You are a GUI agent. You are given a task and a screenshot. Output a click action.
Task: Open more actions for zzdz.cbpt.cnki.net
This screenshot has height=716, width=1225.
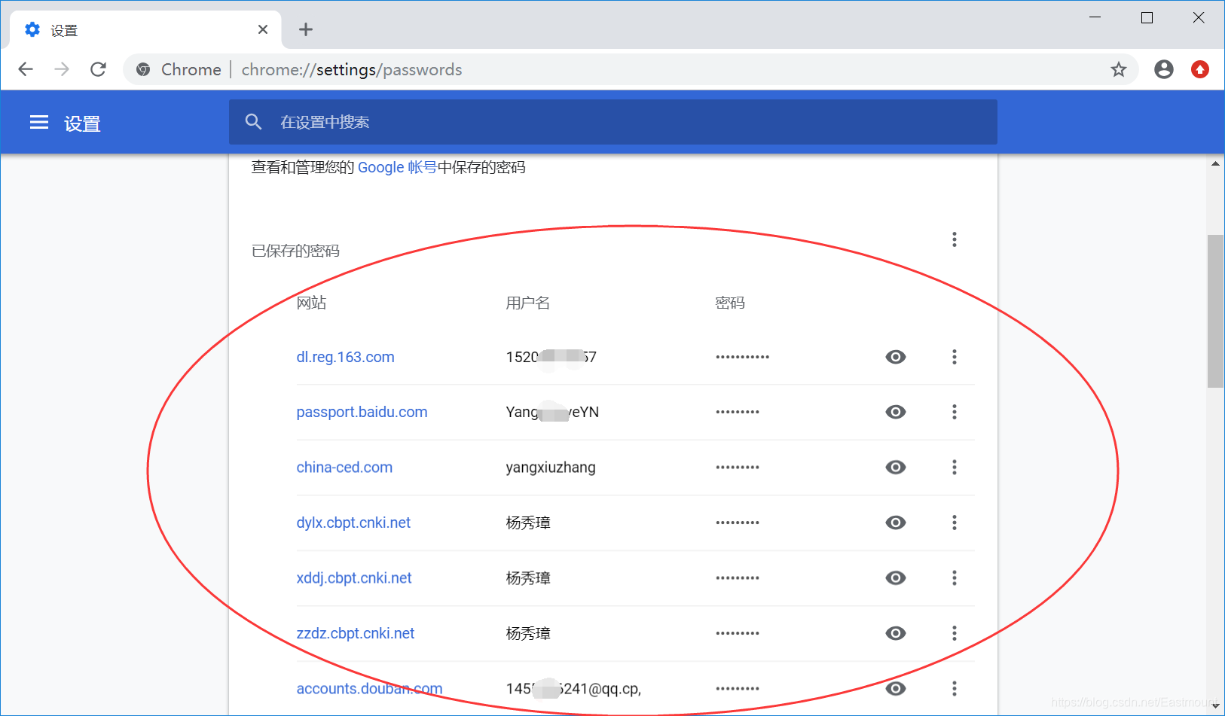pyautogui.click(x=955, y=633)
